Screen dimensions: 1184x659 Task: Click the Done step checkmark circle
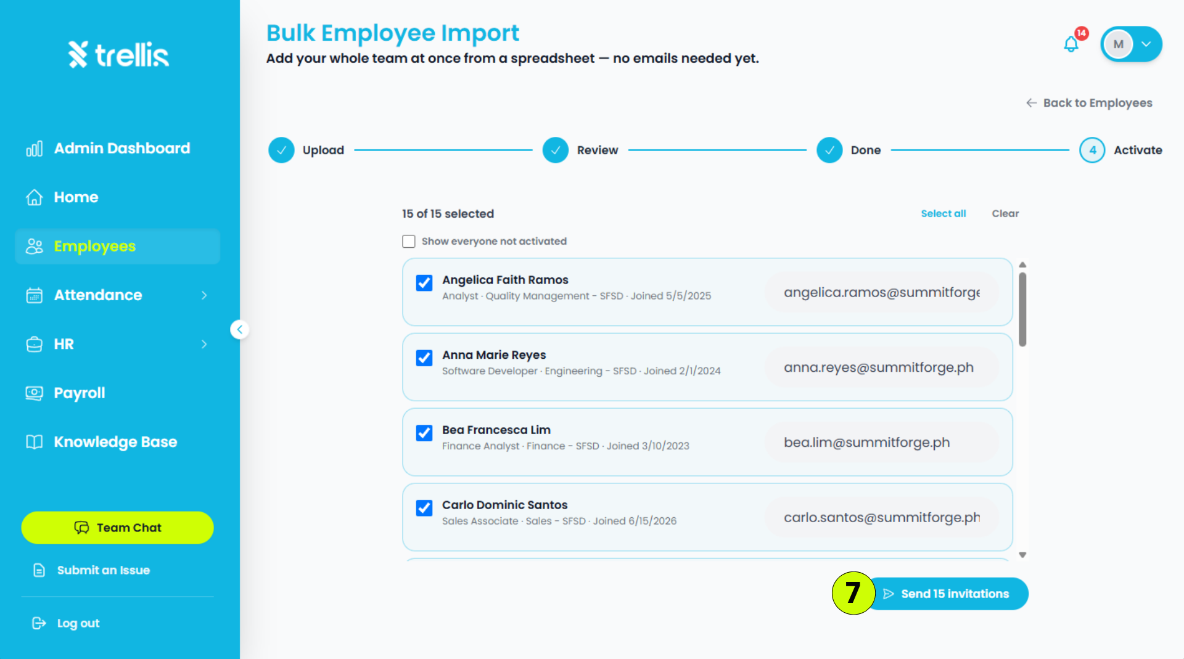point(829,150)
